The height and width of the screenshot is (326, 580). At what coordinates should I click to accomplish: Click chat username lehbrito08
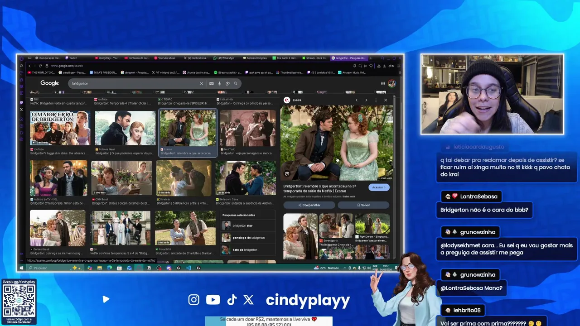(467, 310)
